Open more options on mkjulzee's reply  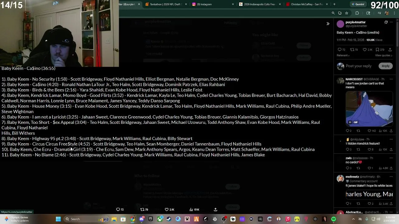point(391,139)
